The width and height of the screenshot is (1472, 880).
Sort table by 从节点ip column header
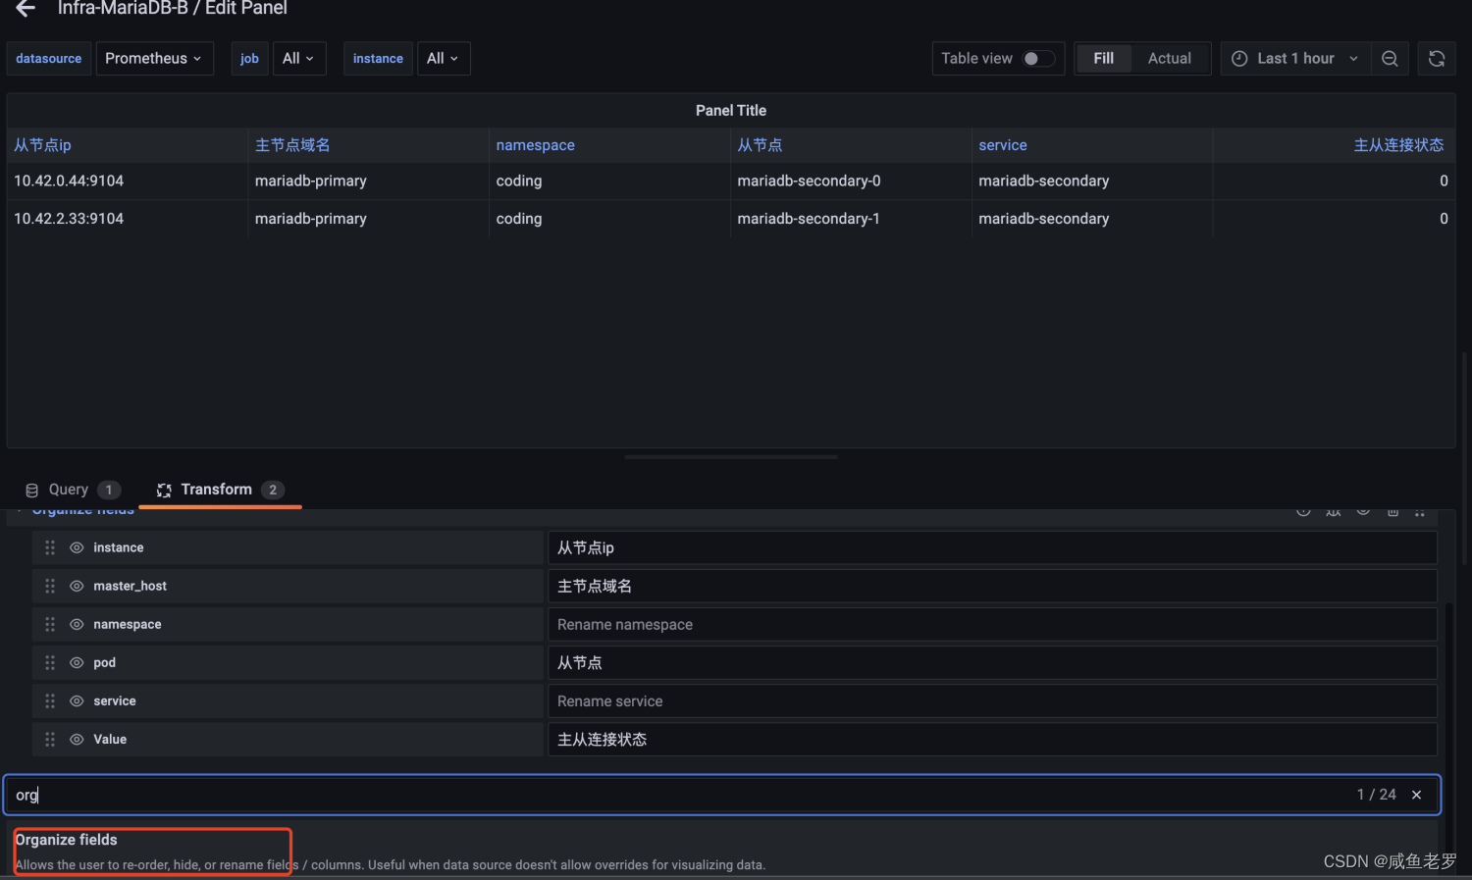(42, 145)
